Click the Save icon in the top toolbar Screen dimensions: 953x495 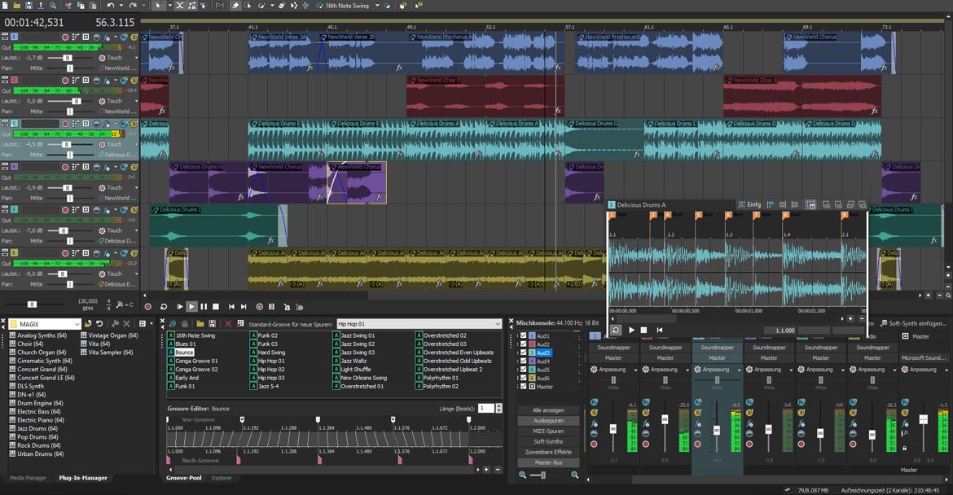pyautogui.click(x=29, y=6)
